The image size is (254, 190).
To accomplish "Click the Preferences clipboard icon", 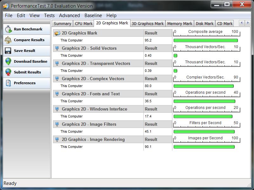I will 8,83.
